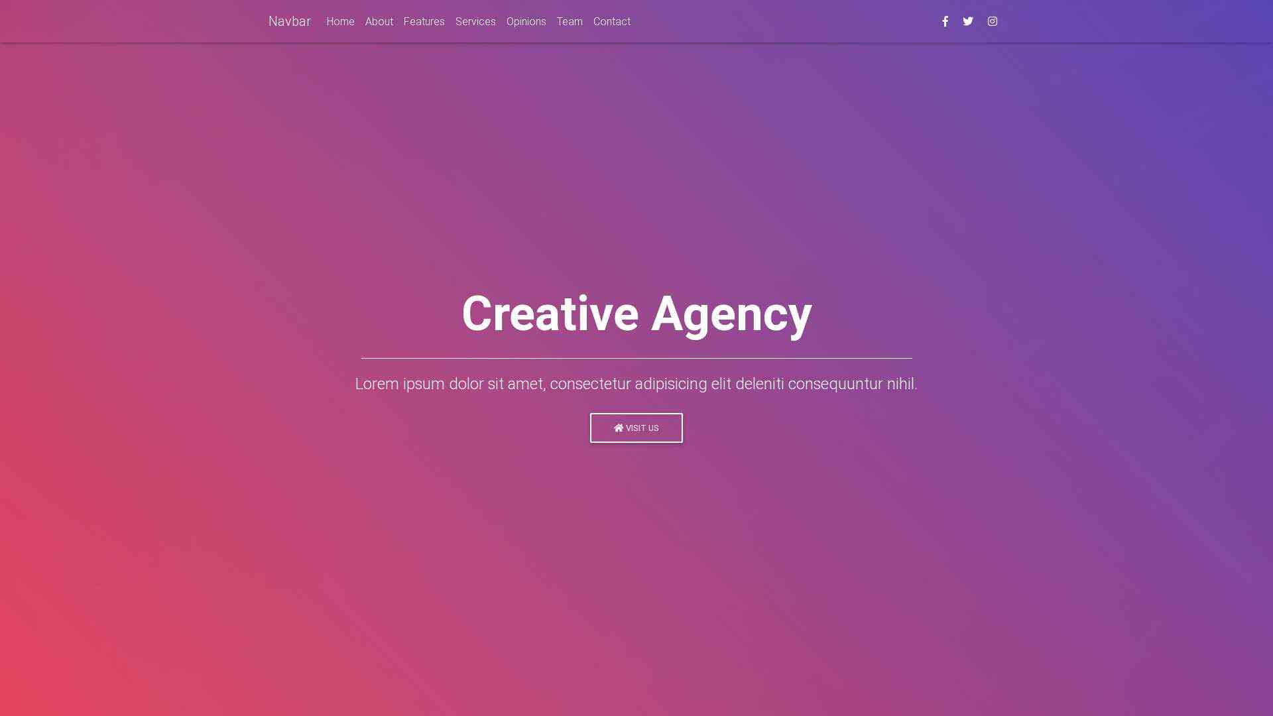Select the Opinions navigation item
This screenshot has width=1273, height=716.
pos(526,21)
